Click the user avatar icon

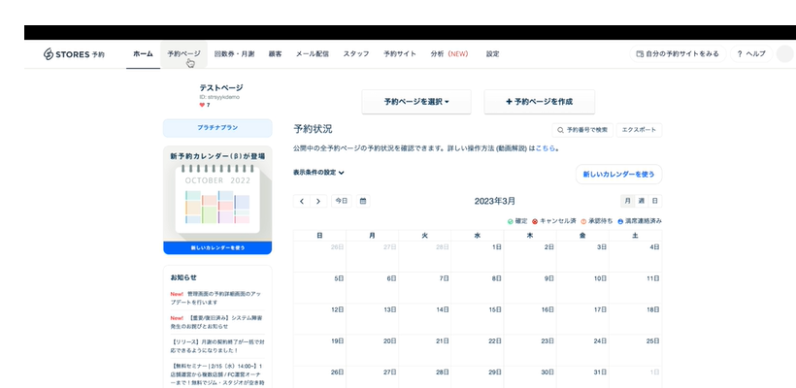(x=784, y=54)
